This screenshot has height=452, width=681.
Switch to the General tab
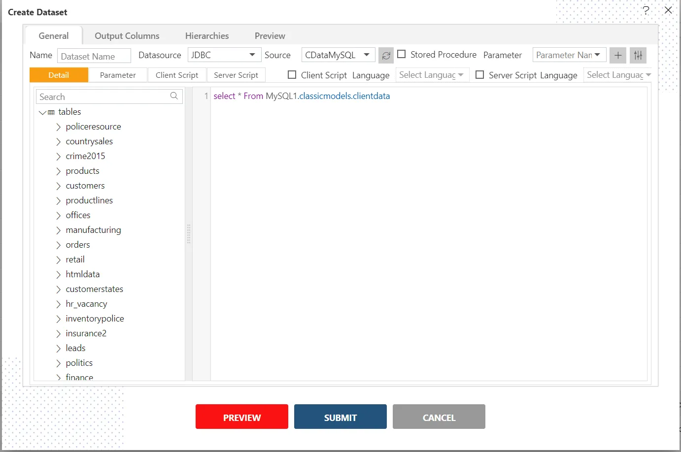point(54,35)
